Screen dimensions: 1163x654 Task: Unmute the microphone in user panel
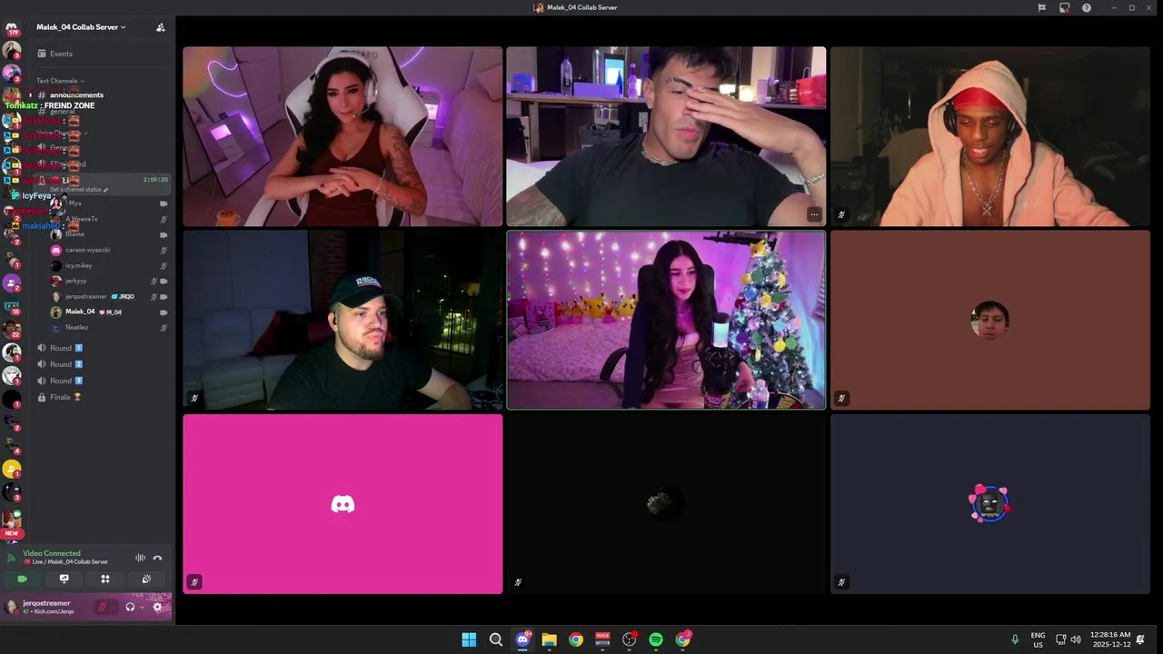click(x=102, y=607)
